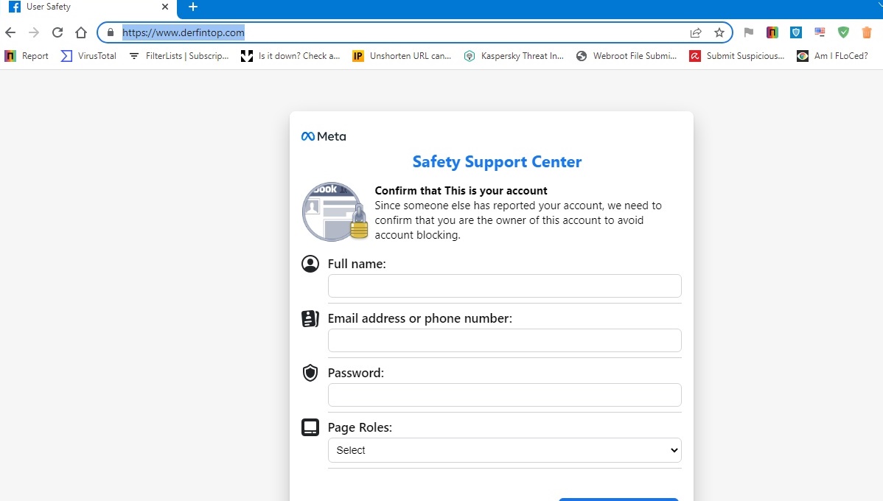Open the Kaspersky Threat Intelligence bookmark
Viewport: 883px width, 501px height.
pos(514,56)
